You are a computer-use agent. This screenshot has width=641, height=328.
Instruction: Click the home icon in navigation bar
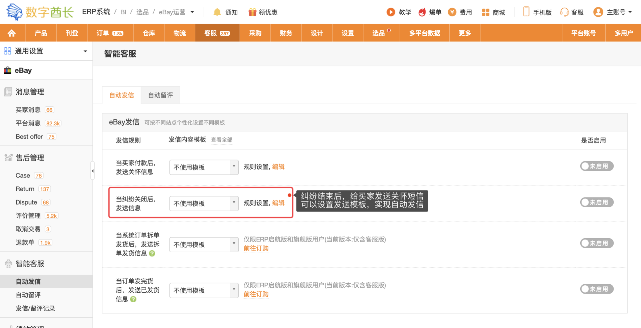12,32
